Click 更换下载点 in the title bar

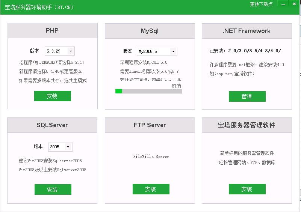[x=261, y=4]
